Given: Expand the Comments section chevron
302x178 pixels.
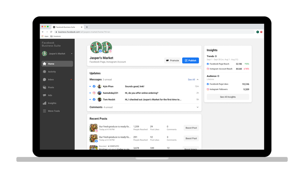Looking at the screenshot, I should (197, 107).
